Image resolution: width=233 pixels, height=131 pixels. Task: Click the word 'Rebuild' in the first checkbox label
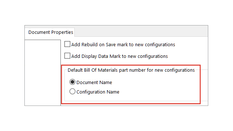pyautogui.click(x=90, y=44)
